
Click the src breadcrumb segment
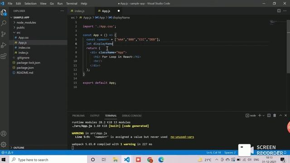(72, 18)
